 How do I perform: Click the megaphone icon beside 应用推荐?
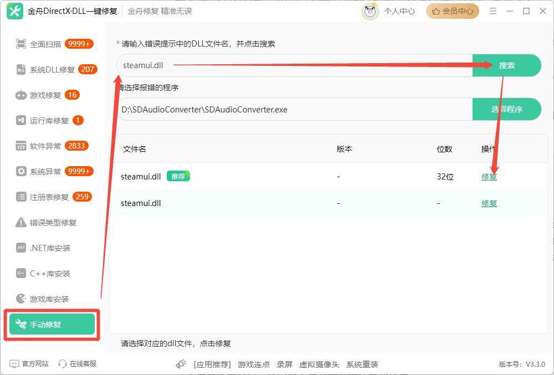pos(181,364)
